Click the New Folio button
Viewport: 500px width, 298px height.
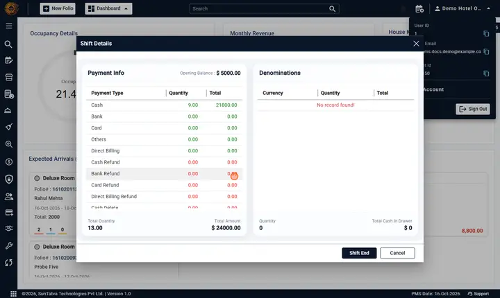point(58,8)
